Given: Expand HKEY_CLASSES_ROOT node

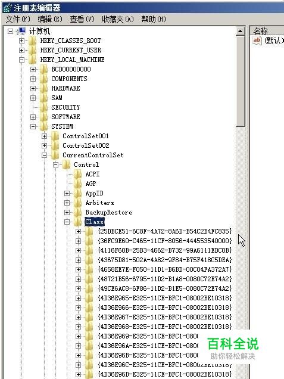Looking at the screenshot, I should tap(22, 41).
